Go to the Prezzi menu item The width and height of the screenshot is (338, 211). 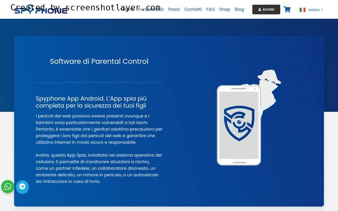(x=174, y=9)
